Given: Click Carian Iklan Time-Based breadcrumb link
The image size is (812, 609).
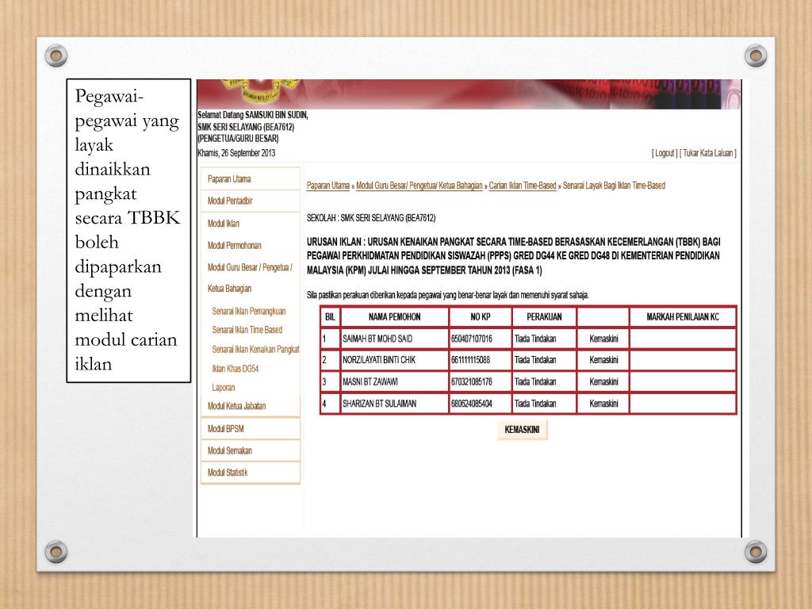Looking at the screenshot, I should click(523, 186).
